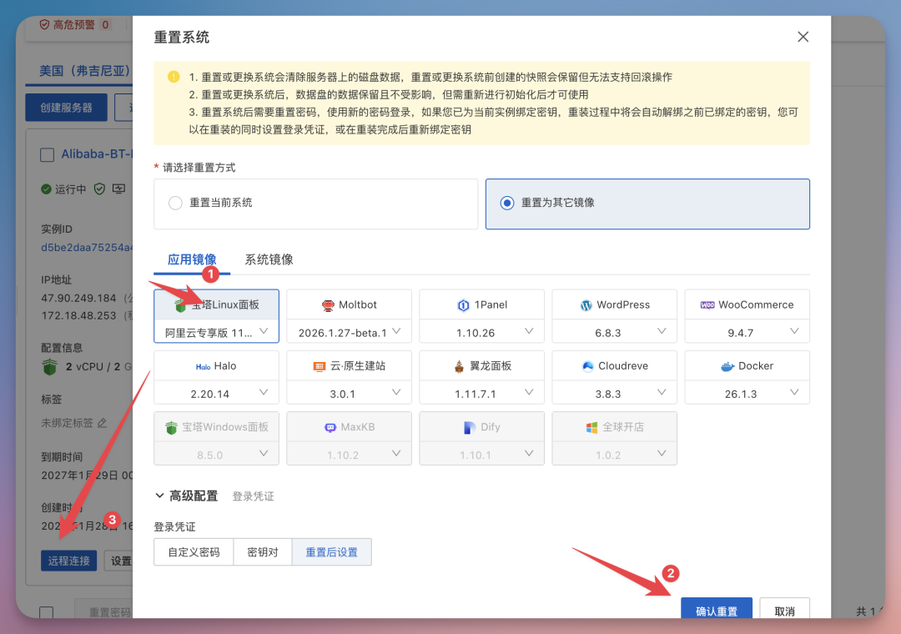The width and height of the screenshot is (901, 634).
Task: Switch to the 应用镜像 tab
Action: coord(191,259)
